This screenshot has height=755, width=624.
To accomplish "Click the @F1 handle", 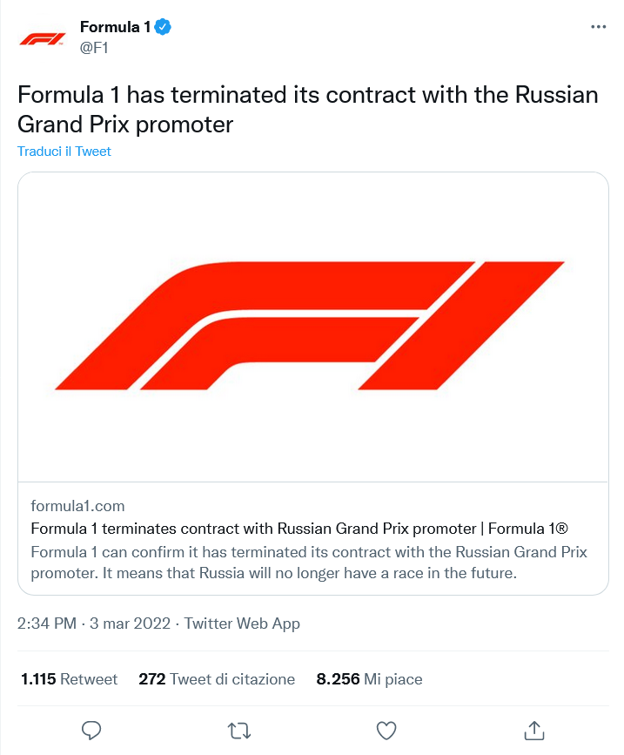I will point(93,47).
